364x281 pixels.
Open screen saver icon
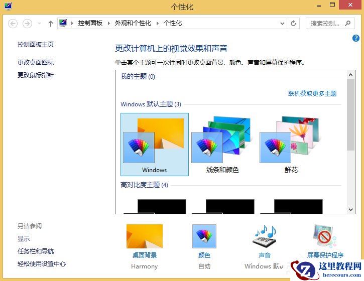pos(324,236)
